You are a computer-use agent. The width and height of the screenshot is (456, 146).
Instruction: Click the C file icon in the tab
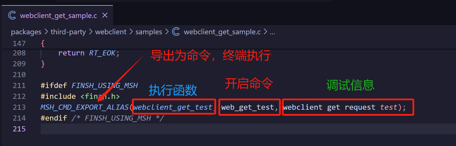pyautogui.click(x=12, y=15)
